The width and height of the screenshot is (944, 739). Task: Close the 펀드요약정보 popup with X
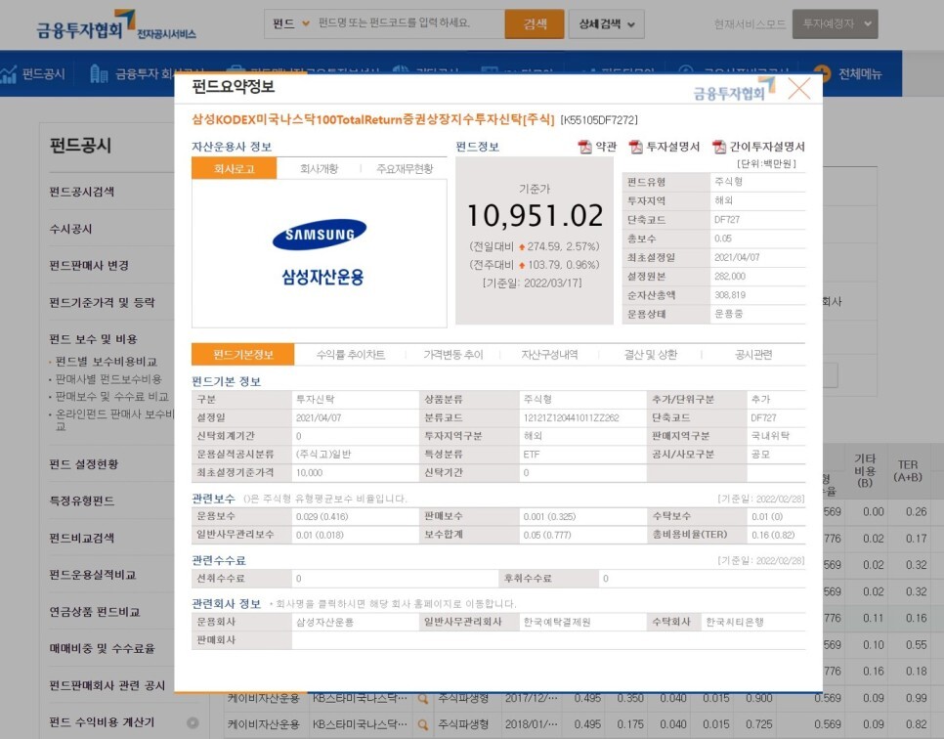tap(799, 89)
